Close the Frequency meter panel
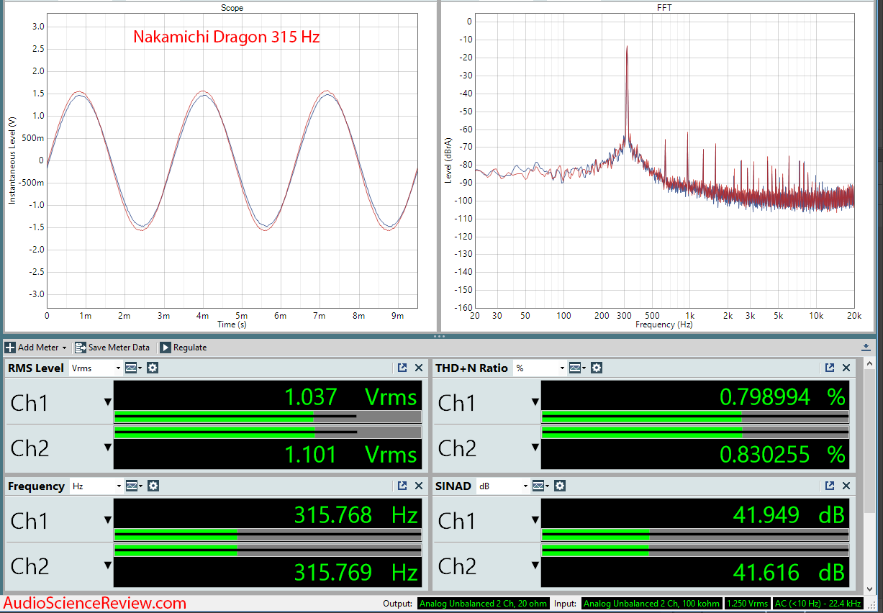The width and height of the screenshot is (883, 613). (419, 486)
